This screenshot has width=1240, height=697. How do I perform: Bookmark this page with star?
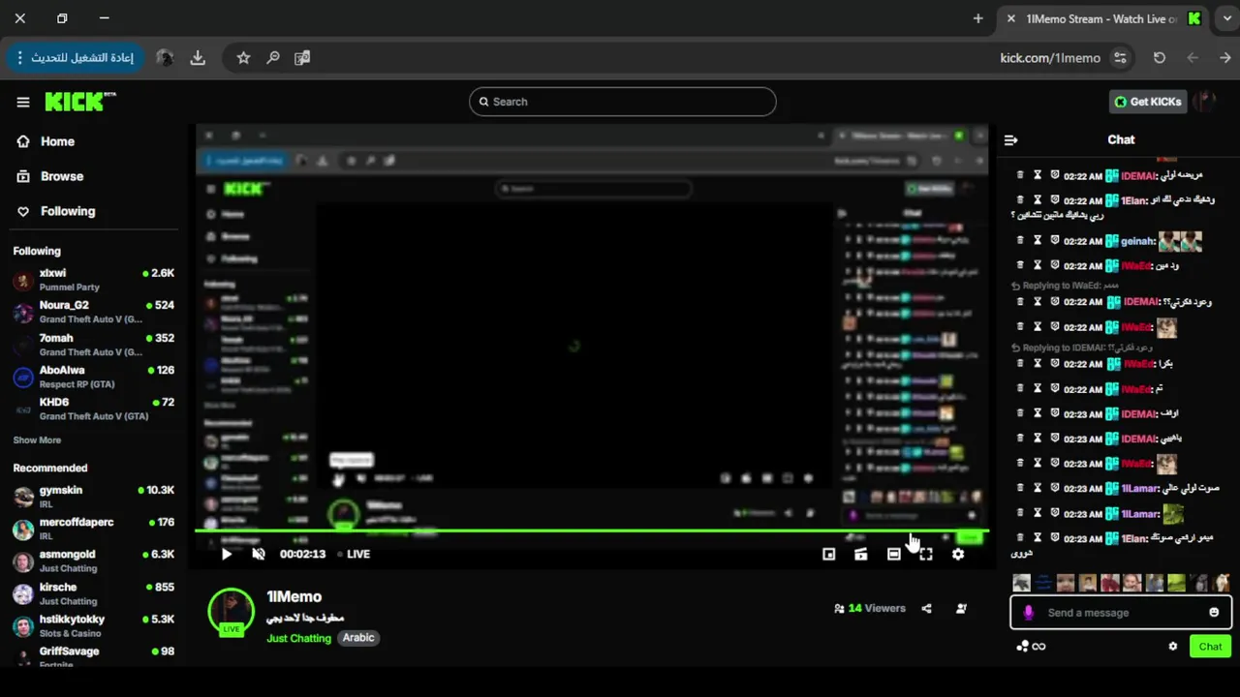click(x=244, y=58)
